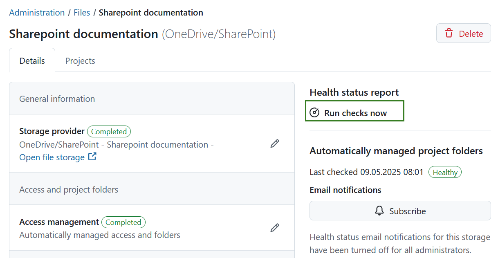Click the trash icon beside Delete

(450, 33)
